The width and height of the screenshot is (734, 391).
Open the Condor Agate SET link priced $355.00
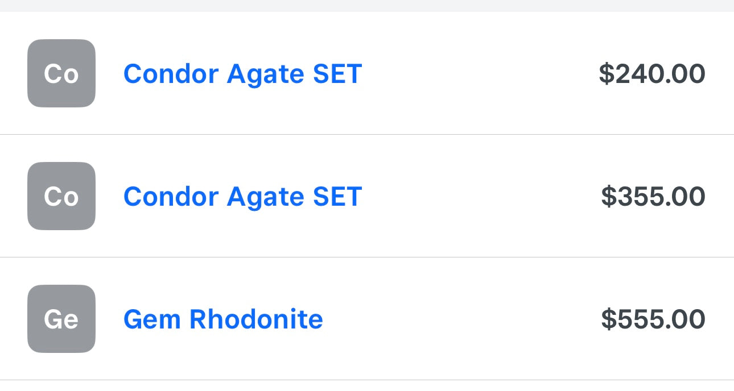tap(242, 197)
